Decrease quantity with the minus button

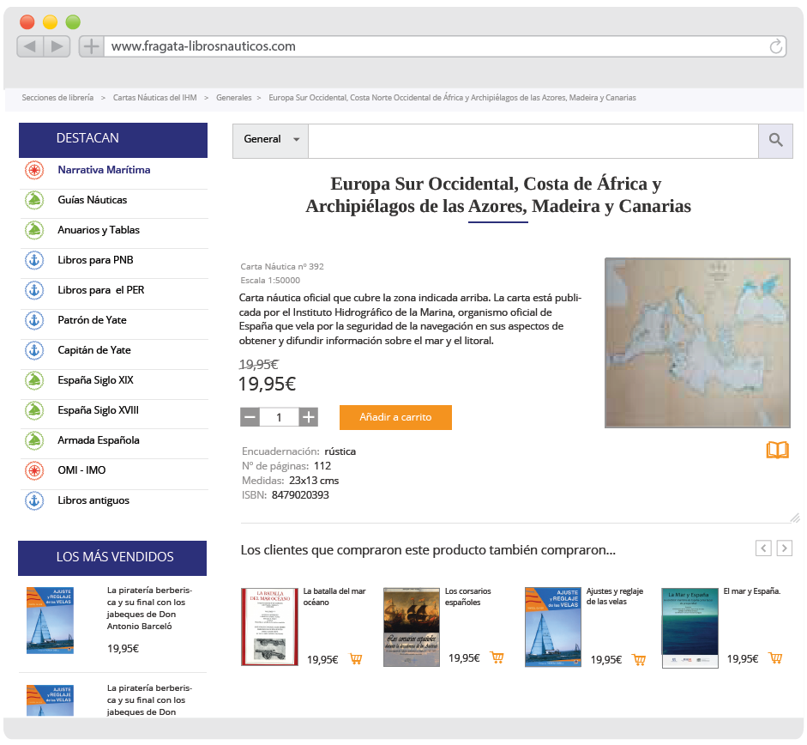[x=250, y=417]
